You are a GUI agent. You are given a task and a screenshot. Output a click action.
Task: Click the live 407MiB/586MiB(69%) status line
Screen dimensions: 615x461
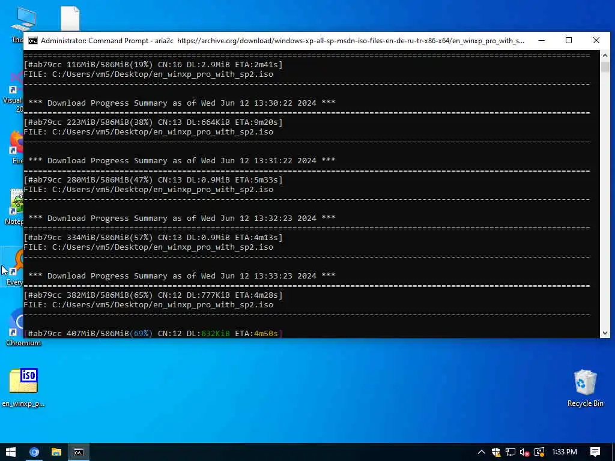click(153, 333)
